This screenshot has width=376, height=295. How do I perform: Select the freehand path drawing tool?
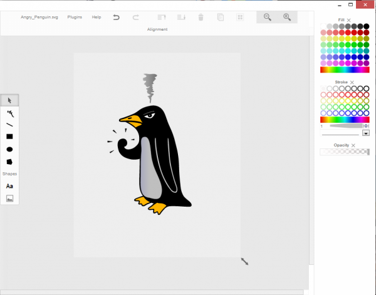9,113
